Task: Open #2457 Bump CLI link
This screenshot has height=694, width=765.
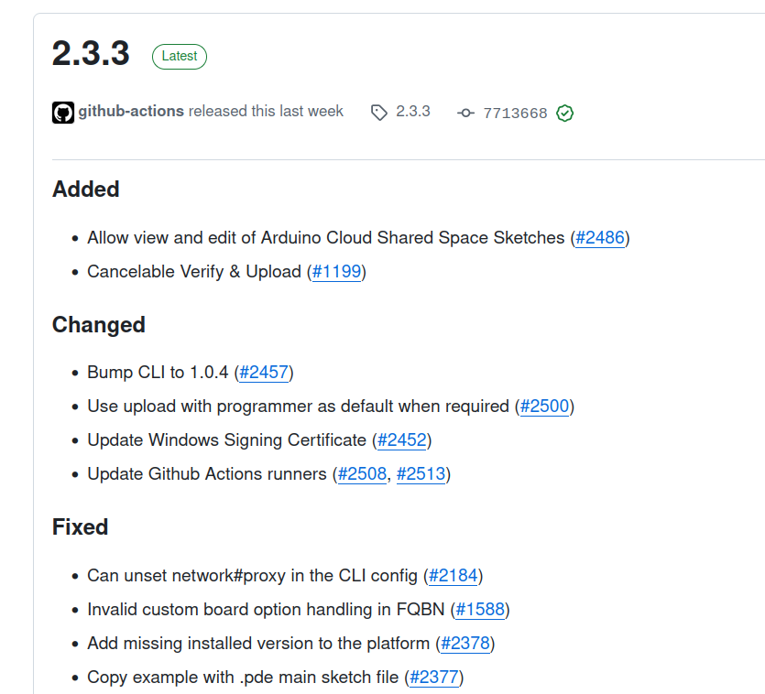Action: click(264, 372)
